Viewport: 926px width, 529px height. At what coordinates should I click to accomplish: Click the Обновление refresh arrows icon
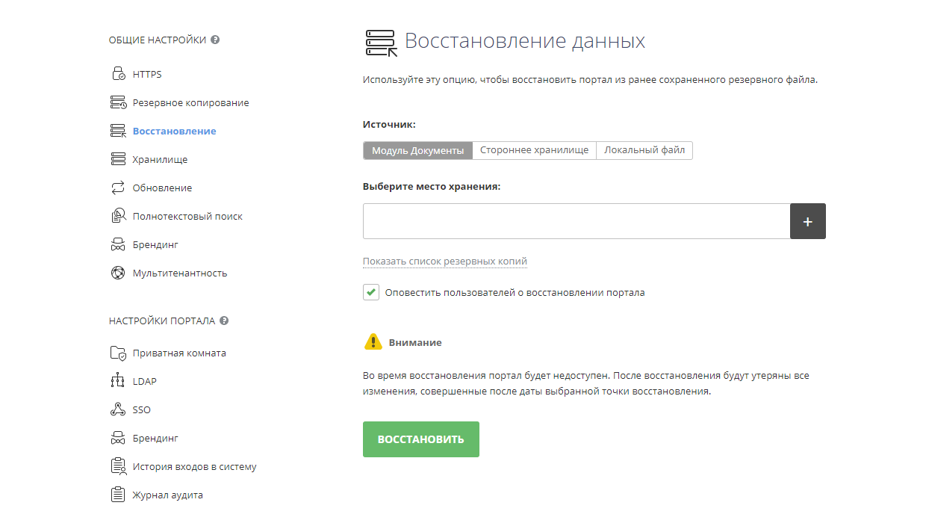118,188
